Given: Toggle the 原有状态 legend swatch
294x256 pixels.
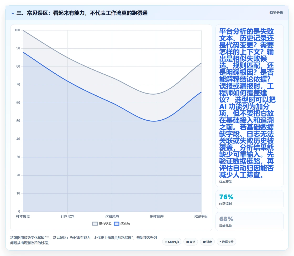Looking at the screenshot, I should pyautogui.click(x=95, y=223).
